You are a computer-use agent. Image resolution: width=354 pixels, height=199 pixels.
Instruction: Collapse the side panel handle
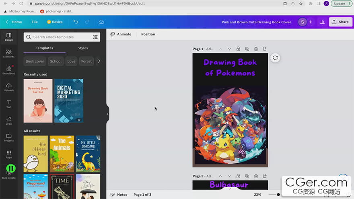click(x=107, y=114)
